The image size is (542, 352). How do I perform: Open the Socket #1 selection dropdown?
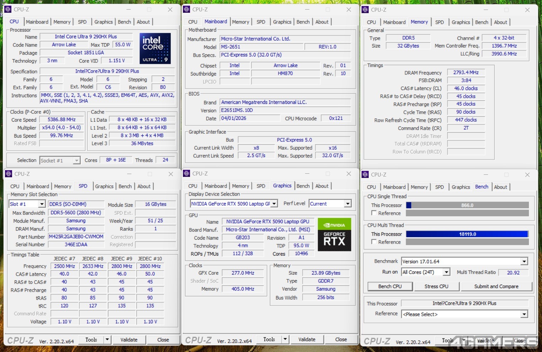tap(76, 161)
